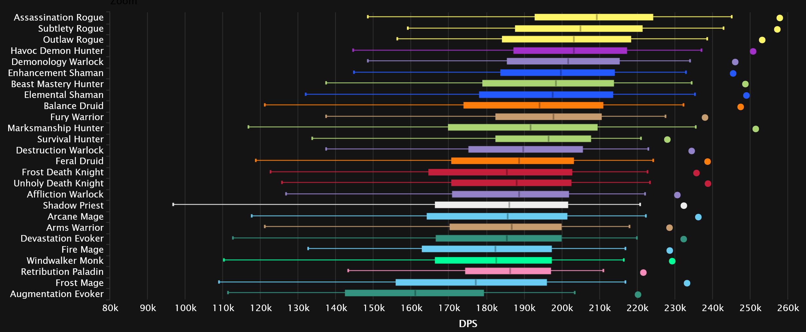Click the Subtlety Rogue outlier dot
The width and height of the screenshot is (806, 332).
click(x=777, y=29)
